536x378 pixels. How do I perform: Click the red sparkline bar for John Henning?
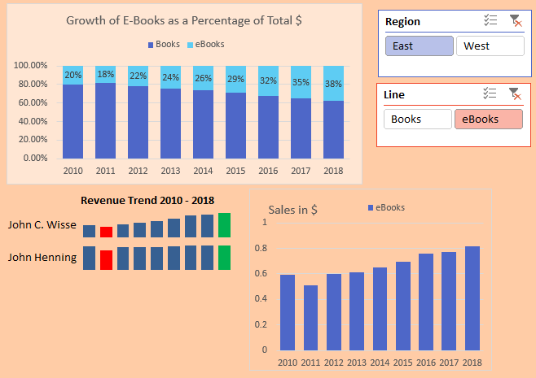point(106,259)
